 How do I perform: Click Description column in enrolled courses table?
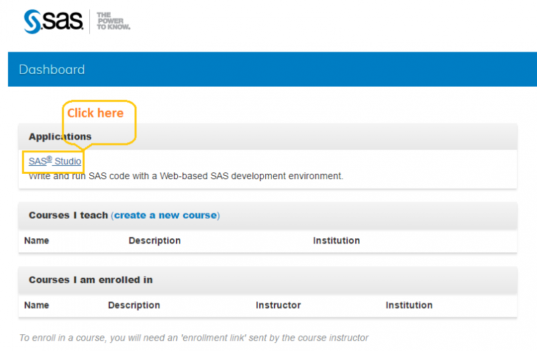(134, 305)
